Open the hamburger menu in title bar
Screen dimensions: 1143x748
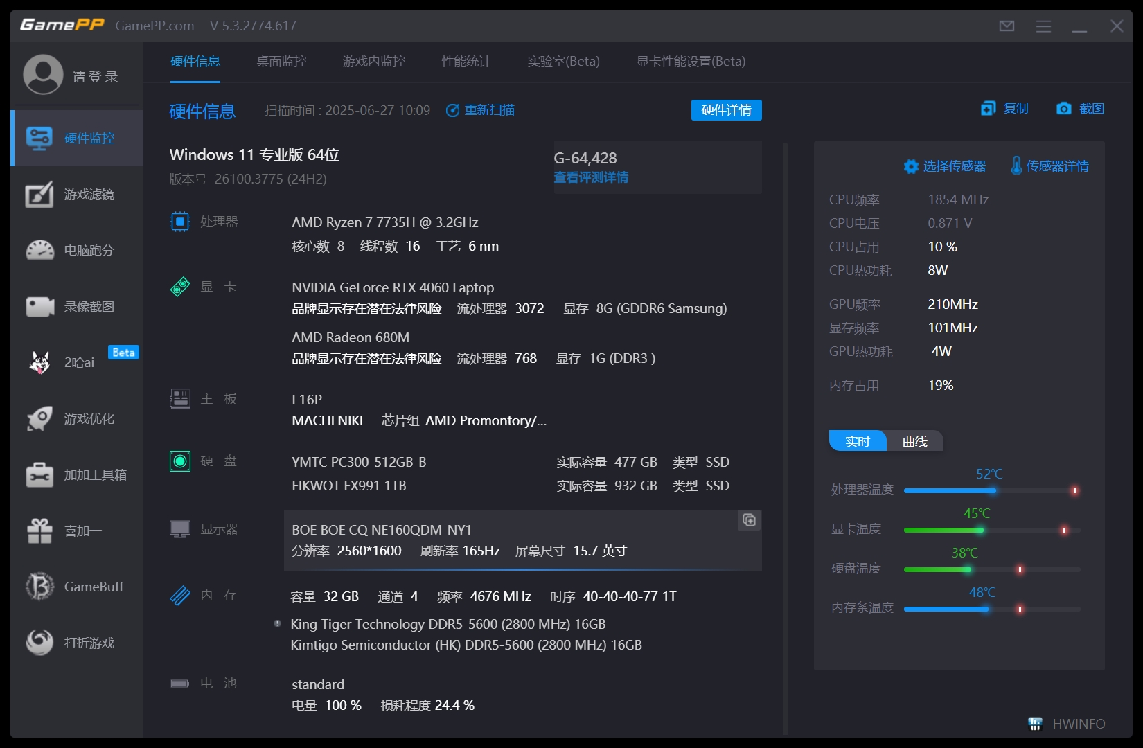click(1043, 26)
